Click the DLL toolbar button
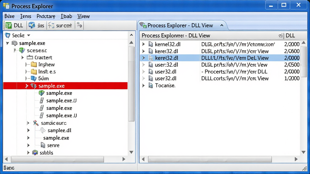This screenshot has height=174, width=310. pos(14,25)
